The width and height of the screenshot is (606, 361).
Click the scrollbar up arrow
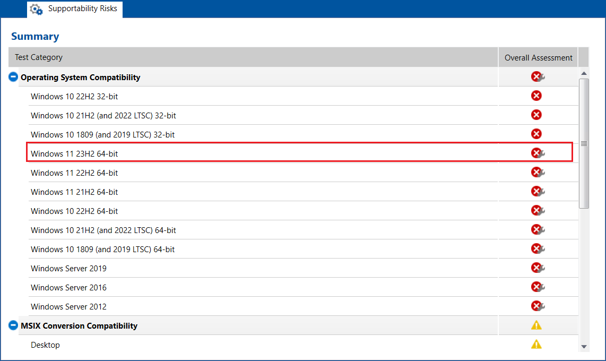coord(584,73)
